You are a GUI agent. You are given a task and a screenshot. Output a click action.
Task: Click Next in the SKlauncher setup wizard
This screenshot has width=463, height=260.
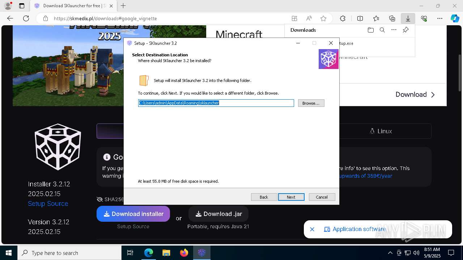[291, 197]
